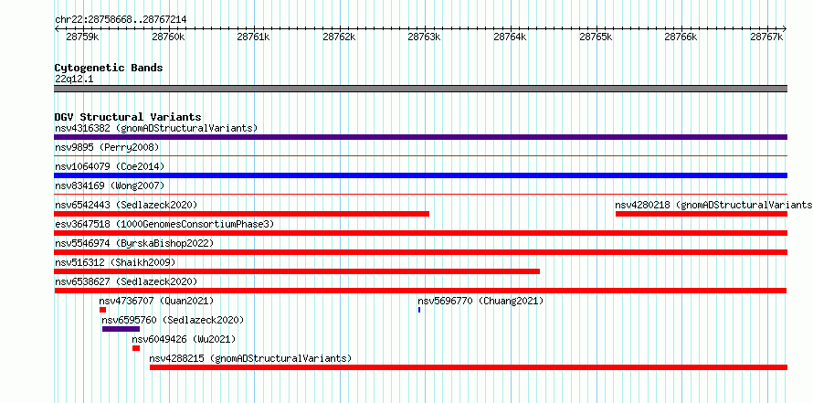Viewport: 813px width, 403px height.
Task: Select the red esv3647518 variant bar
Action: pyautogui.click(x=420, y=233)
